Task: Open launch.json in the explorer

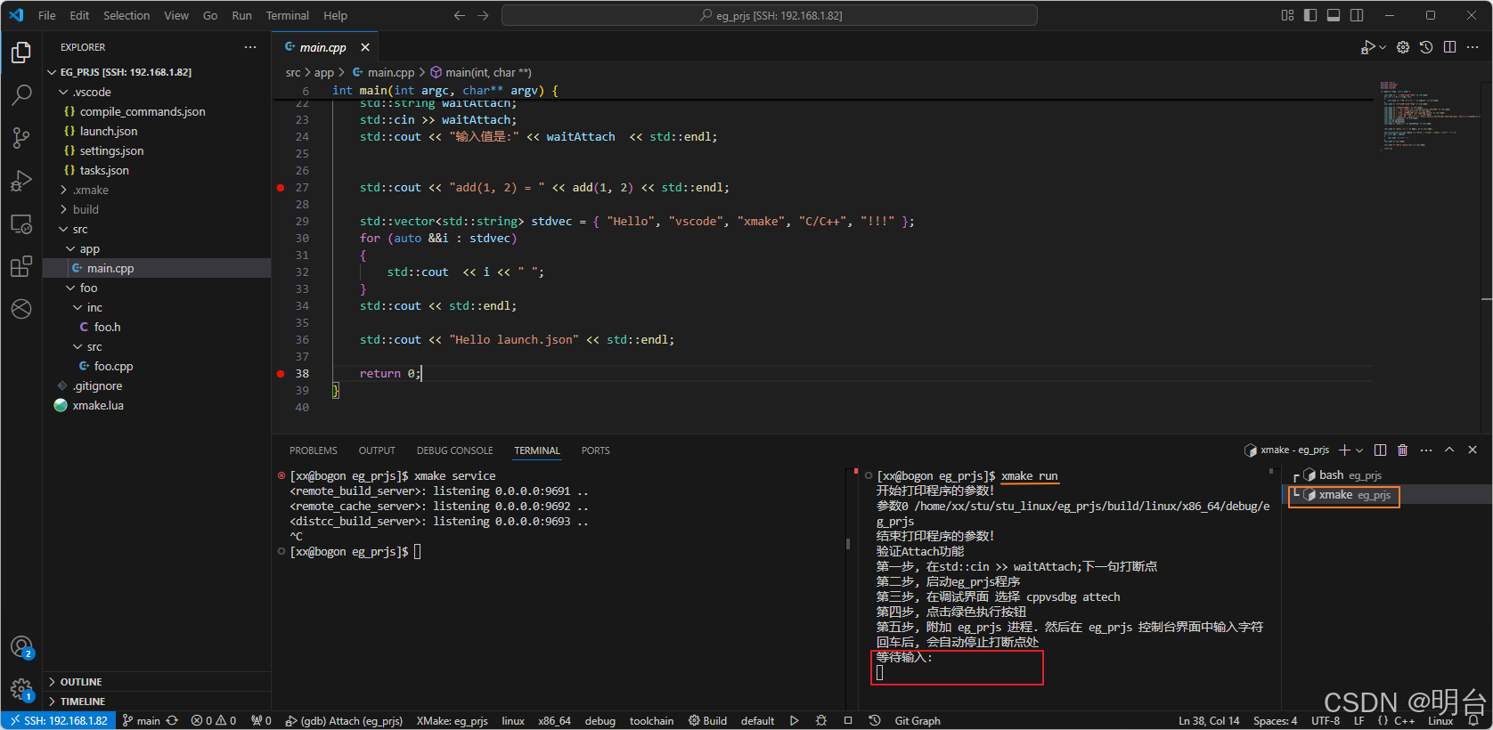Action: 157,131
